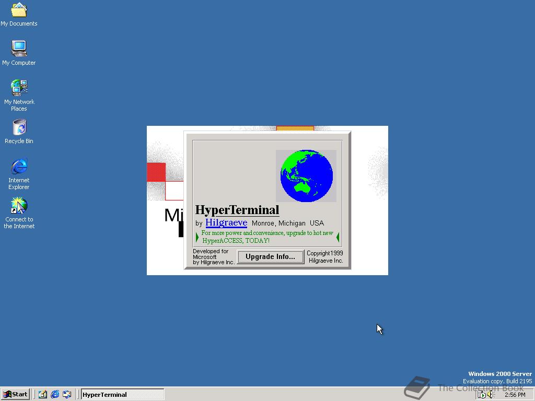Follow the Hilgraeve hyperlink
Screen dimensions: 535x401
[x=226, y=222]
